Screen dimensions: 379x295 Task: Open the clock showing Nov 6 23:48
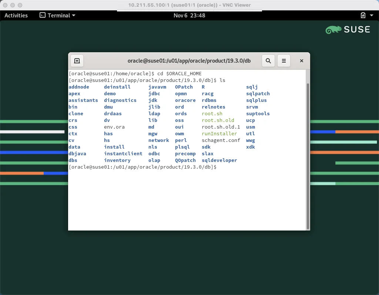pyautogui.click(x=189, y=15)
